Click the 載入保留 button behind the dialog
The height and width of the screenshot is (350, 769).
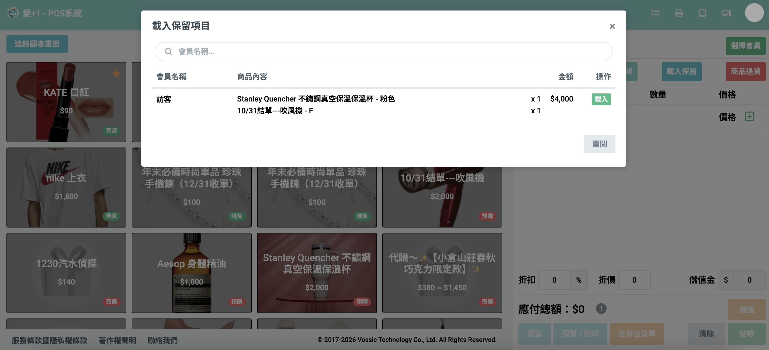pyautogui.click(x=681, y=72)
